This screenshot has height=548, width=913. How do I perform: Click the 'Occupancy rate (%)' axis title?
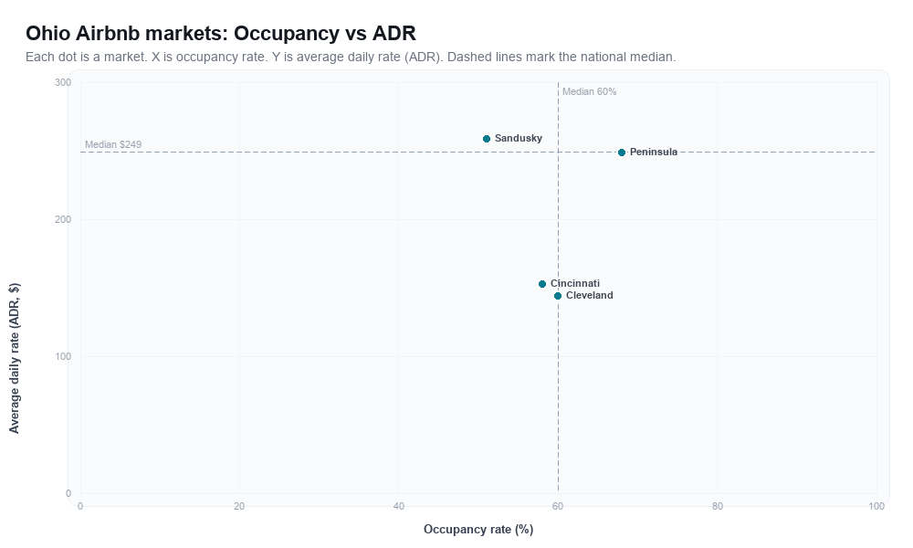pyautogui.click(x=478, y=530)
